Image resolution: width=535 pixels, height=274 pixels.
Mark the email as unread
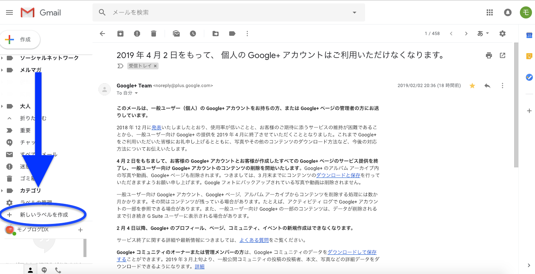pos(176,34)
